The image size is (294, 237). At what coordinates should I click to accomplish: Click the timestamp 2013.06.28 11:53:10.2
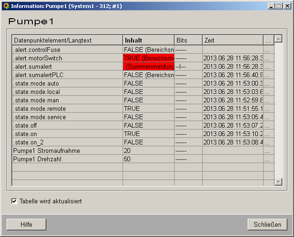[233, 134]
